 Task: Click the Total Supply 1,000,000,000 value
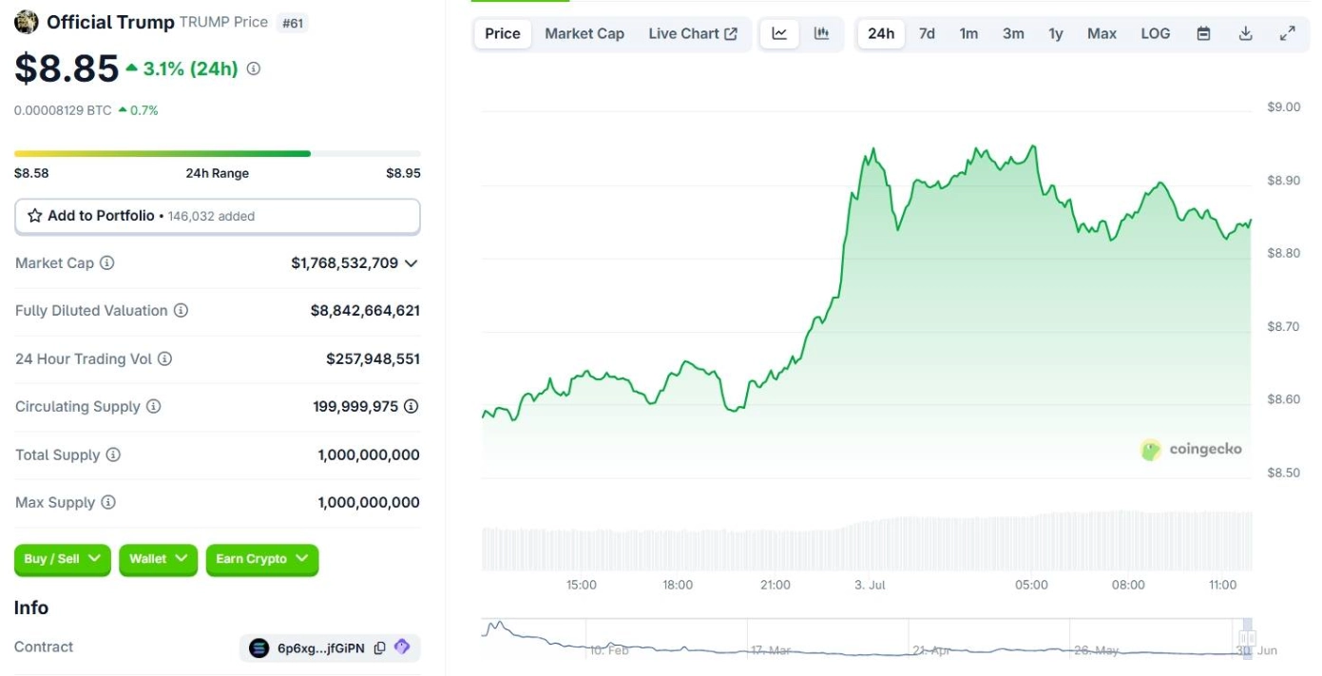coord(369,454)
